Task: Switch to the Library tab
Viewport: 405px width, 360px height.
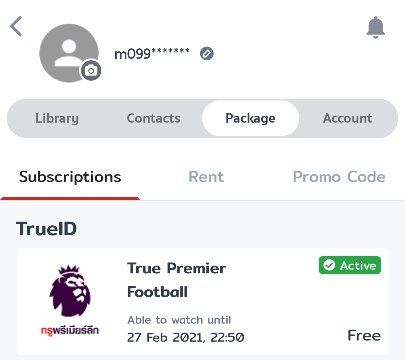Action: (x=57, y=118)
